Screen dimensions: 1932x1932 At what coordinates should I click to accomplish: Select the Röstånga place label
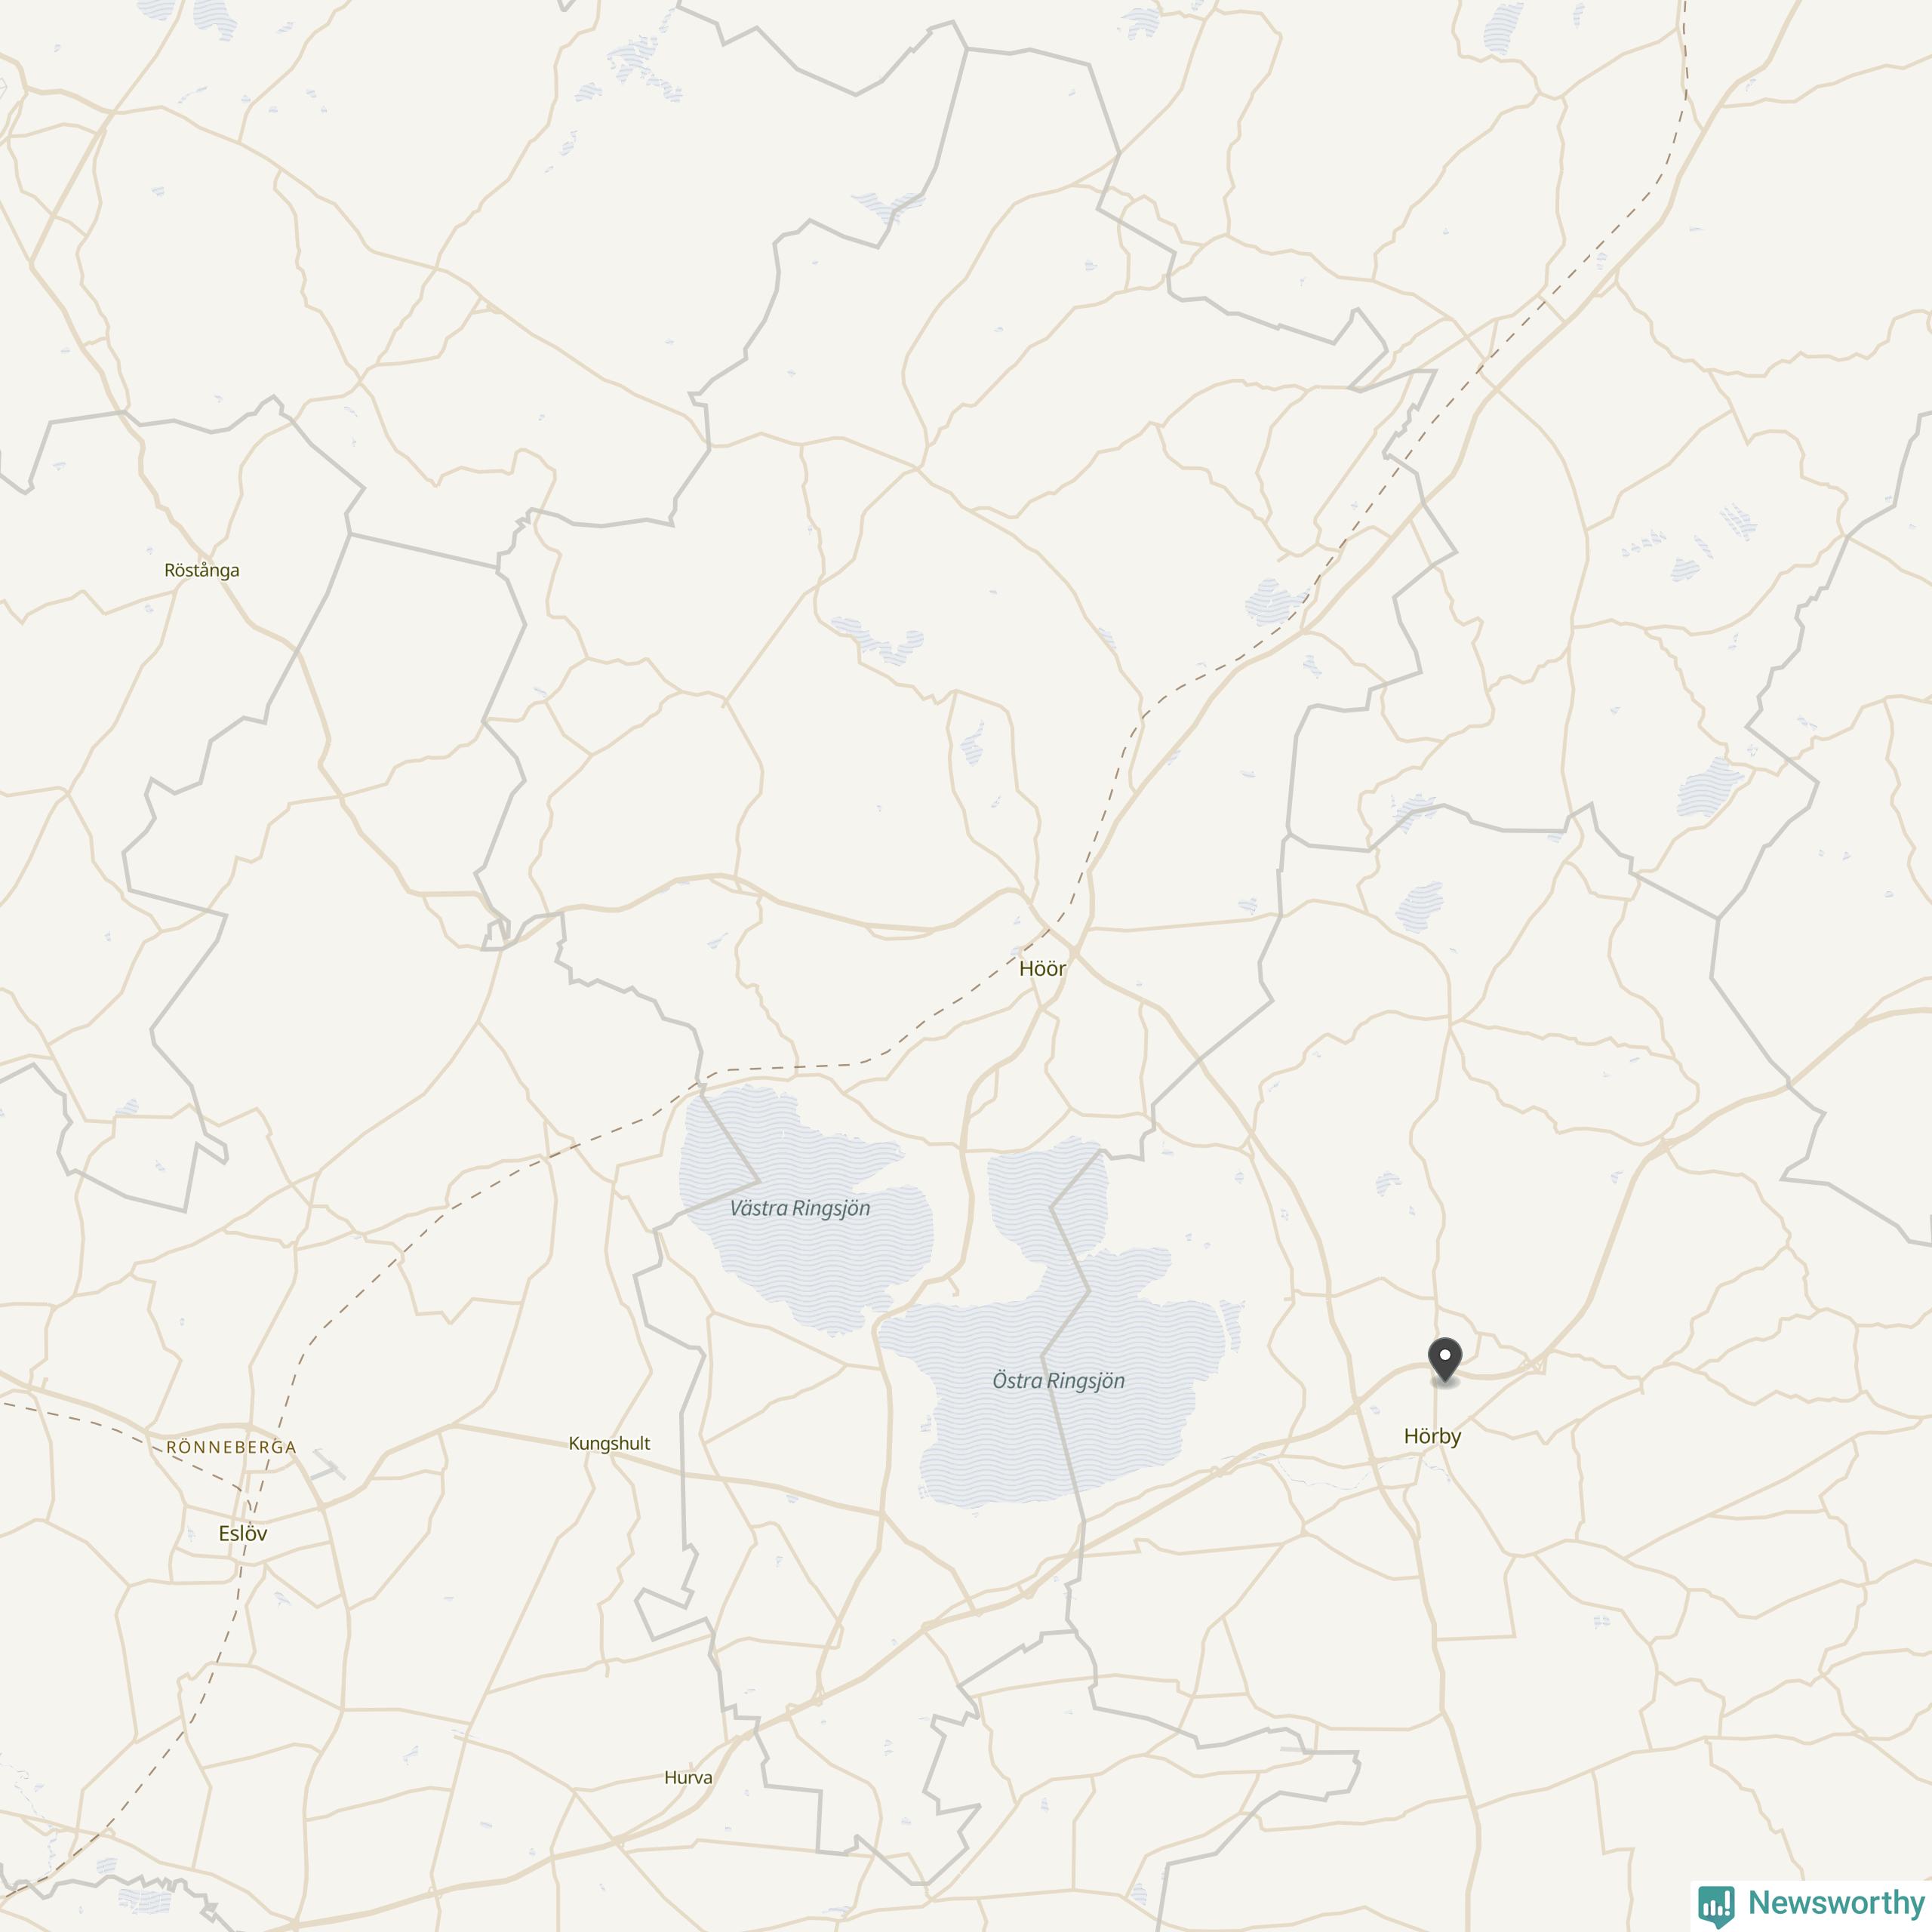tap(202, 570)
